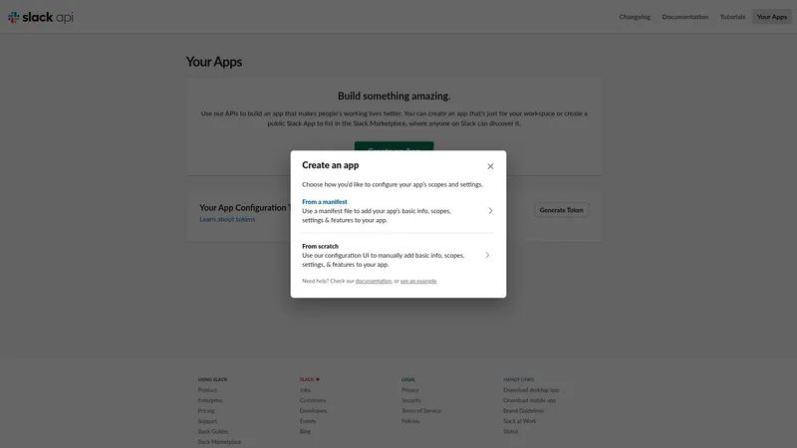797x448 pixels.
Task: Click the Build something amazing heading
Action: pyautogui.click(x=394, y=96)
